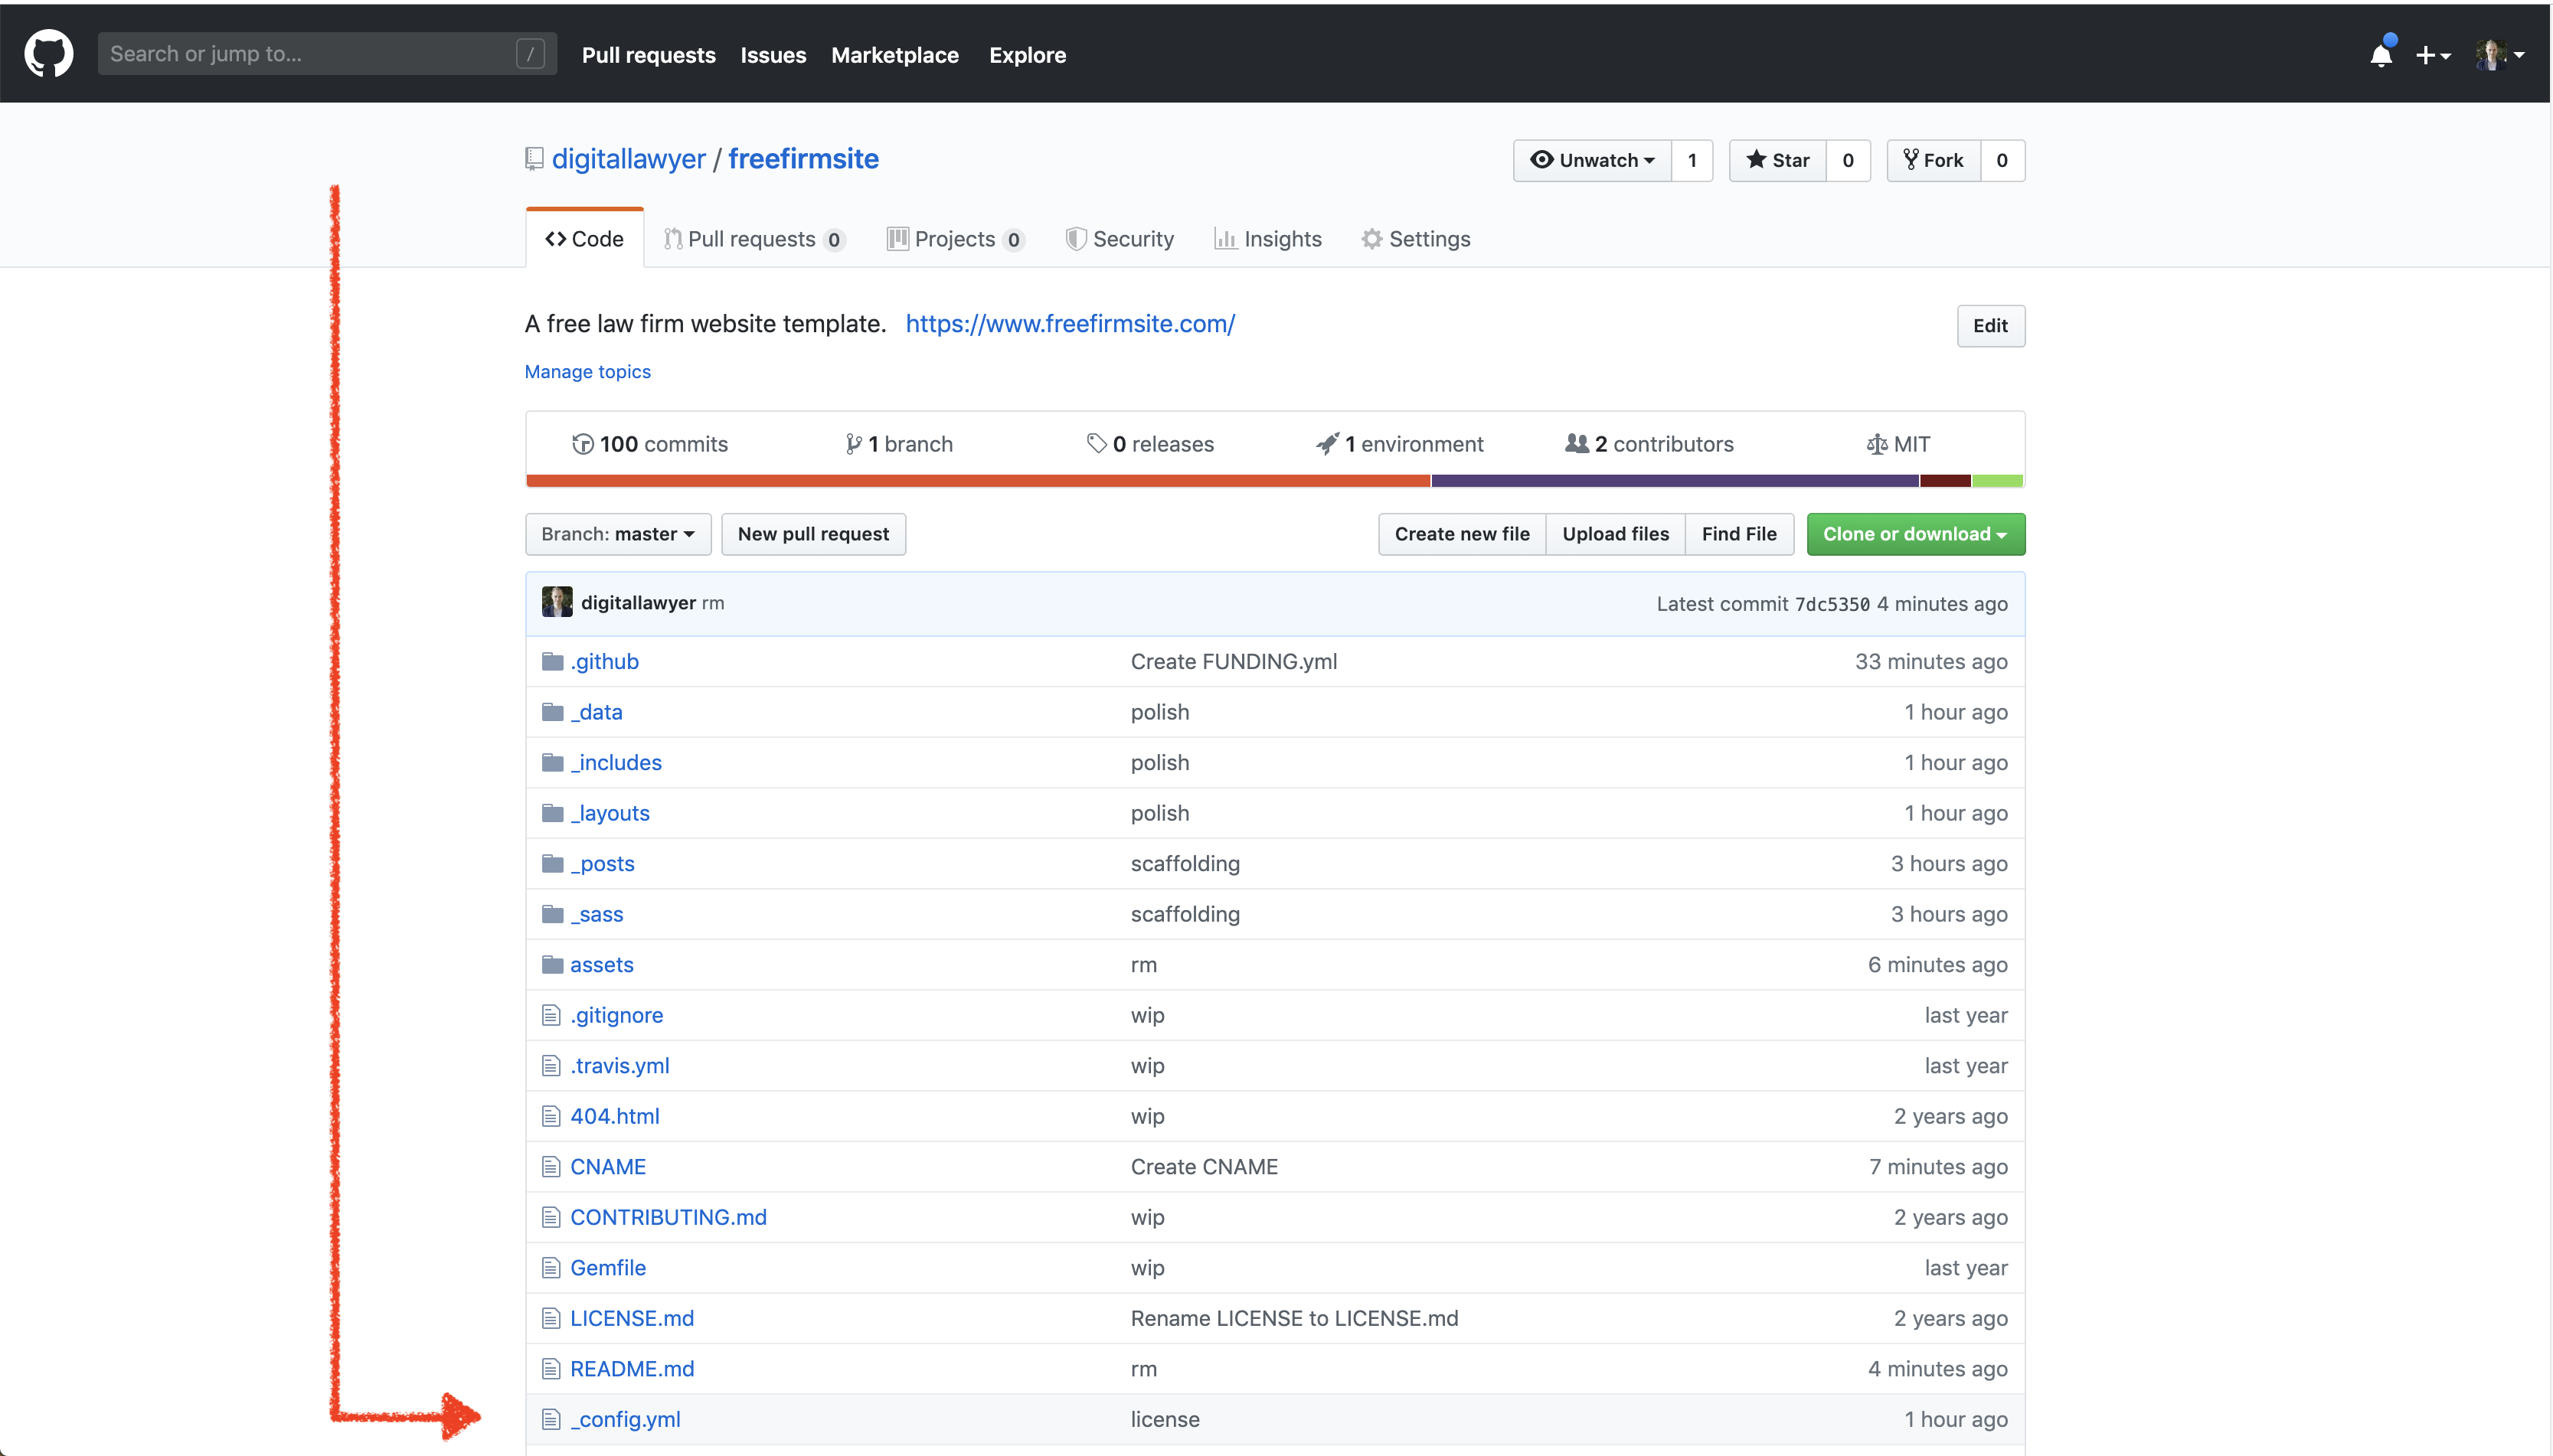The image size is (2553, 1456).
Task: Open the Settings repository tab
Action: (1415, 239)
